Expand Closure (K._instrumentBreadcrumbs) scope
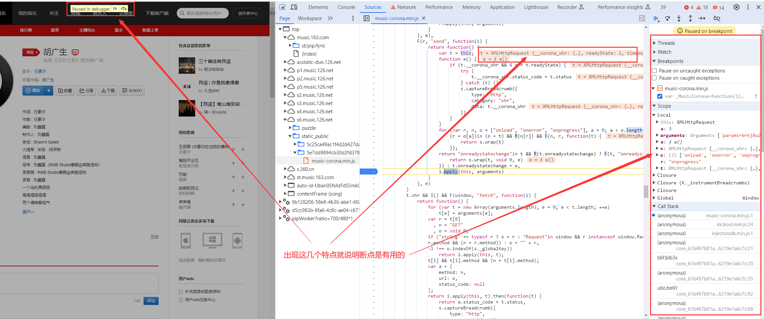The height and width of the screenshot is (319, 764). pos(654,183)
